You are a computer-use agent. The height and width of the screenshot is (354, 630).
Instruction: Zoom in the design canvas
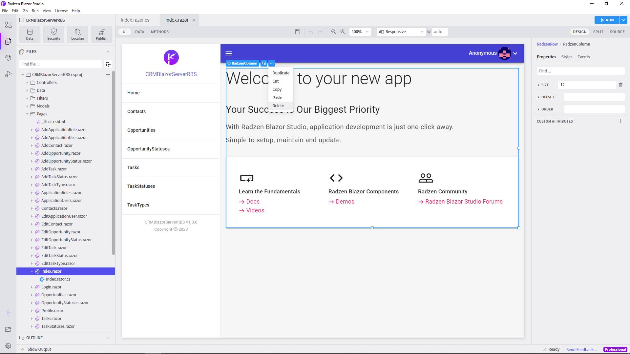tap(343, 32)
